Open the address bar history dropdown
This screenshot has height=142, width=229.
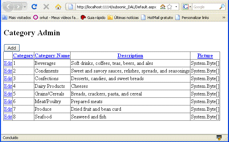tap(176, 7)
